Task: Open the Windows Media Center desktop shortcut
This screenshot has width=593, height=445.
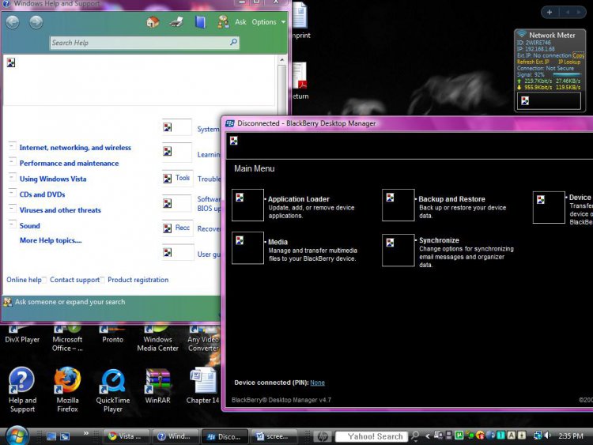Action: 157,338
